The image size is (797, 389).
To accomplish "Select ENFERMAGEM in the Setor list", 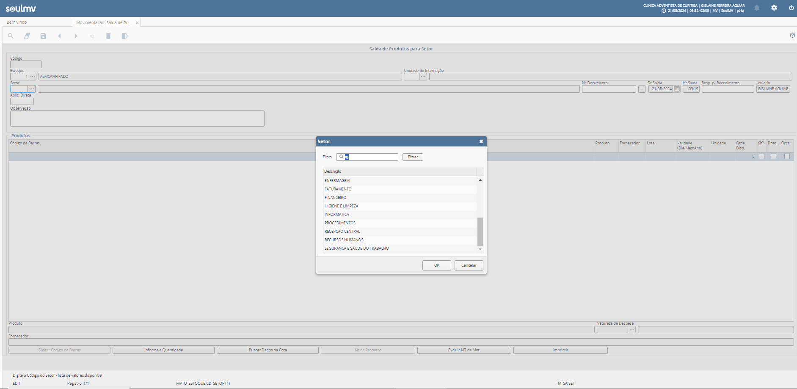I will [x=400, y=181].
